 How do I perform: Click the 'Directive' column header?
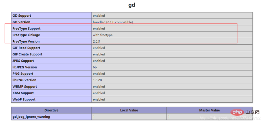pyautogui.click(x=52, y=110)
